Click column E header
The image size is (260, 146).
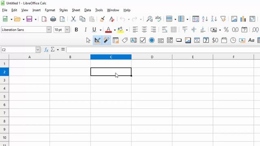pos(193,57)
